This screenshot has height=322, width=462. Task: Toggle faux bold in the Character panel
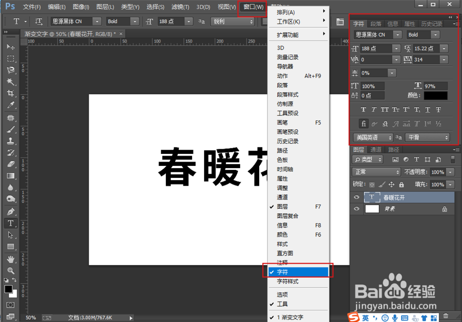pos(363,109)
